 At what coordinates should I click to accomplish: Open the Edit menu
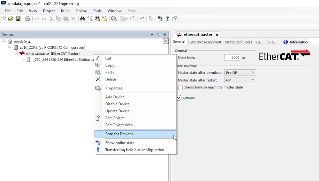point(20,11)
